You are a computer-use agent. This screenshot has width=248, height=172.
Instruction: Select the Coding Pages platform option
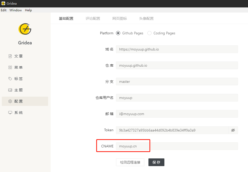pos(149,33)
